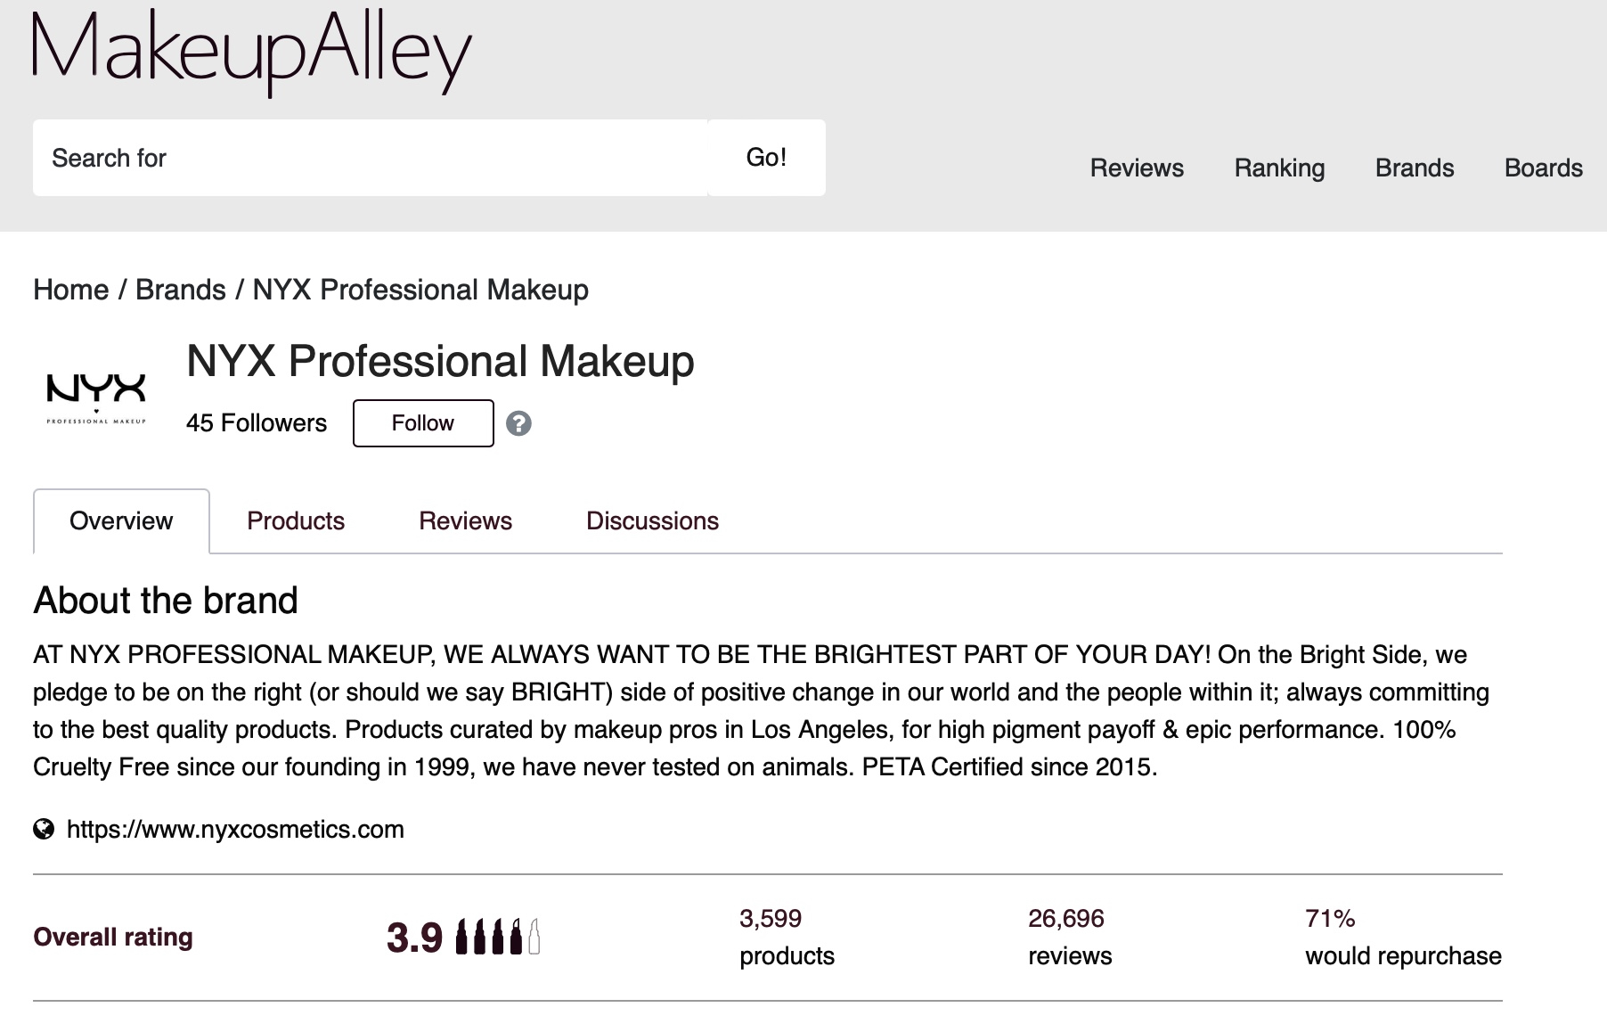This screenshot has height=1032, width=1607.
Task: Open Ranking in top navigation
Action: pyautogui.click(x=1279, y=168)
